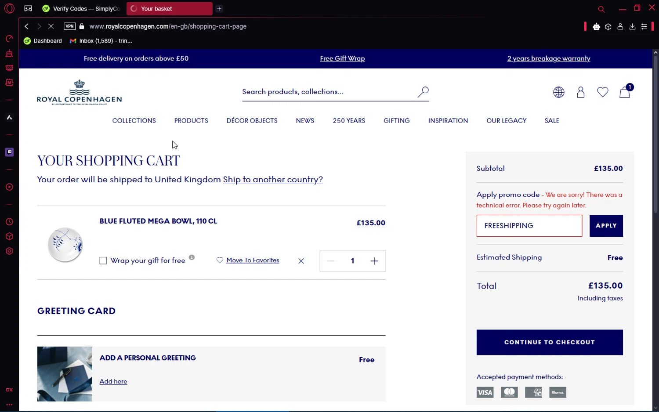Screen dimensions: 659x412
Task: Open the Opera menu logo
Action: click(9, 8)
